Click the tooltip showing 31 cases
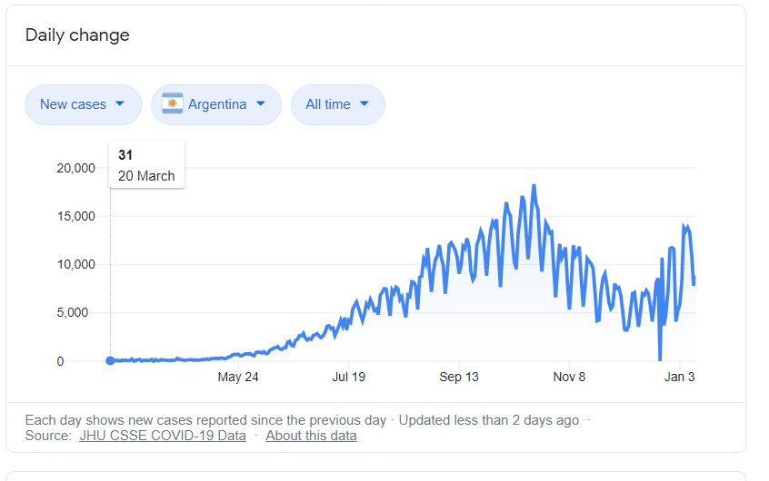Image resolution: width=769 pixels, height=481 pixels. point(146,164)
